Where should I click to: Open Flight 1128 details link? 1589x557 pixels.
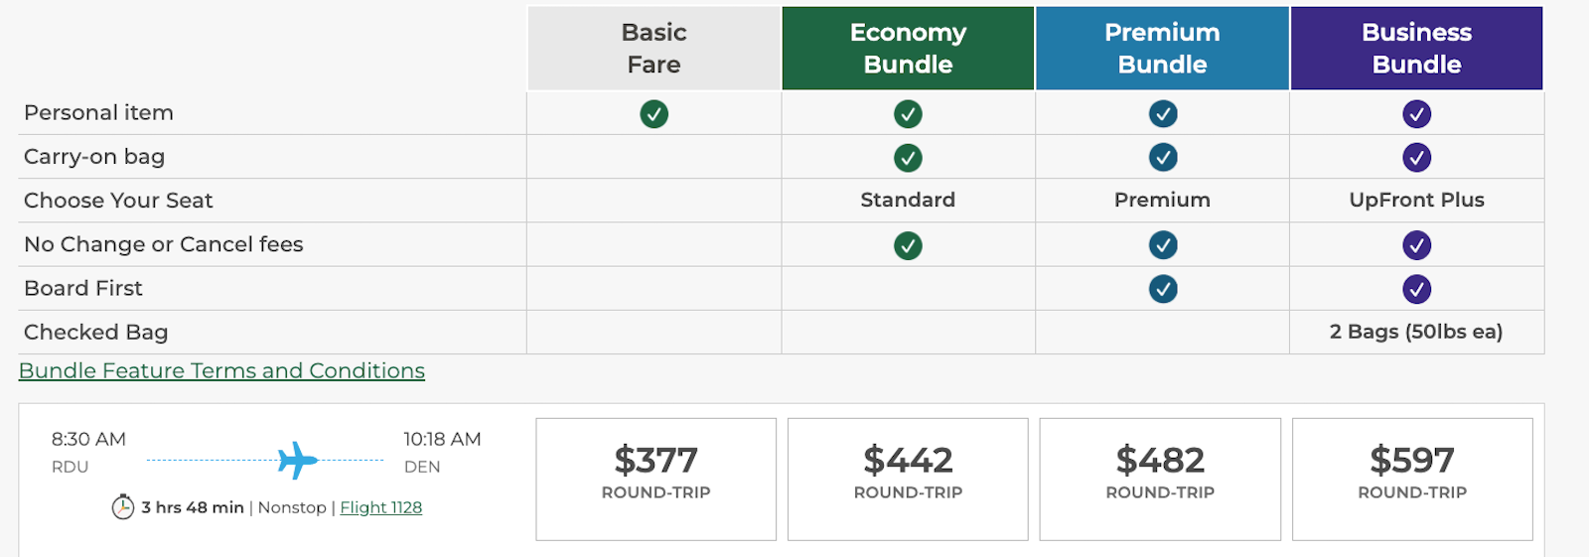point(380,507)
